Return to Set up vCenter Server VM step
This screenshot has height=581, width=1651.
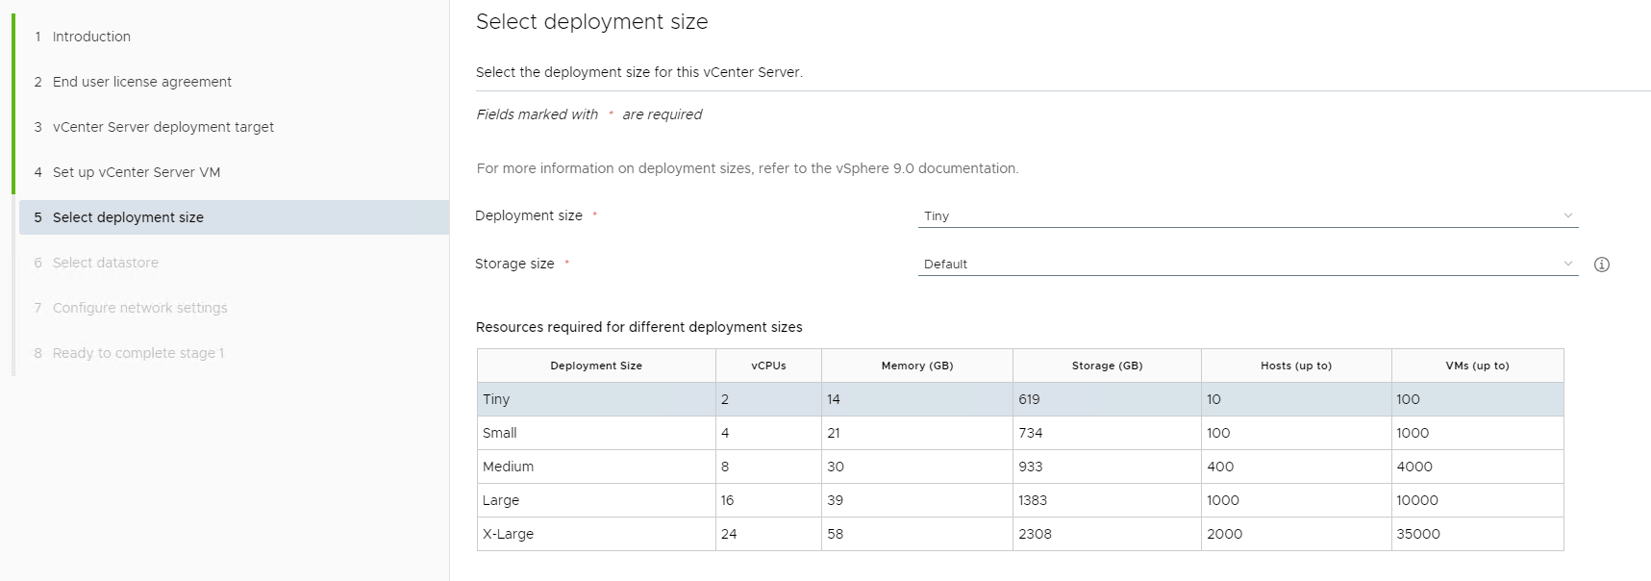click(136, 172)
